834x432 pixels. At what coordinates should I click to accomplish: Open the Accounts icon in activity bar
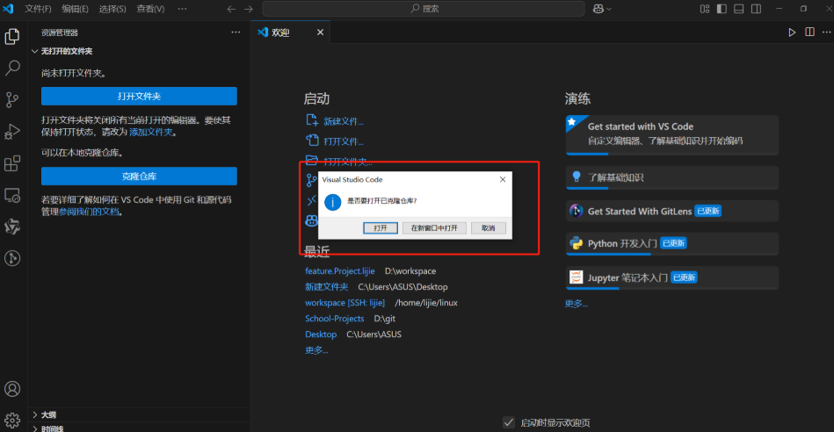pyautogui.click(x=12, y=389)
